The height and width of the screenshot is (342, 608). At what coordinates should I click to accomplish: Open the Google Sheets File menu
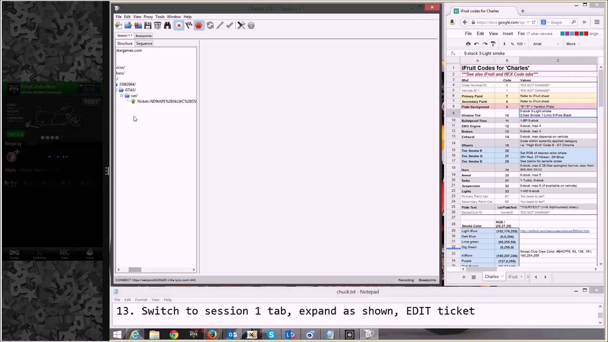468,34
